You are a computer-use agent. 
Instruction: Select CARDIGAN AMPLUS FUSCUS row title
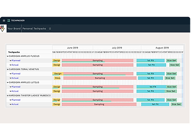24,56
